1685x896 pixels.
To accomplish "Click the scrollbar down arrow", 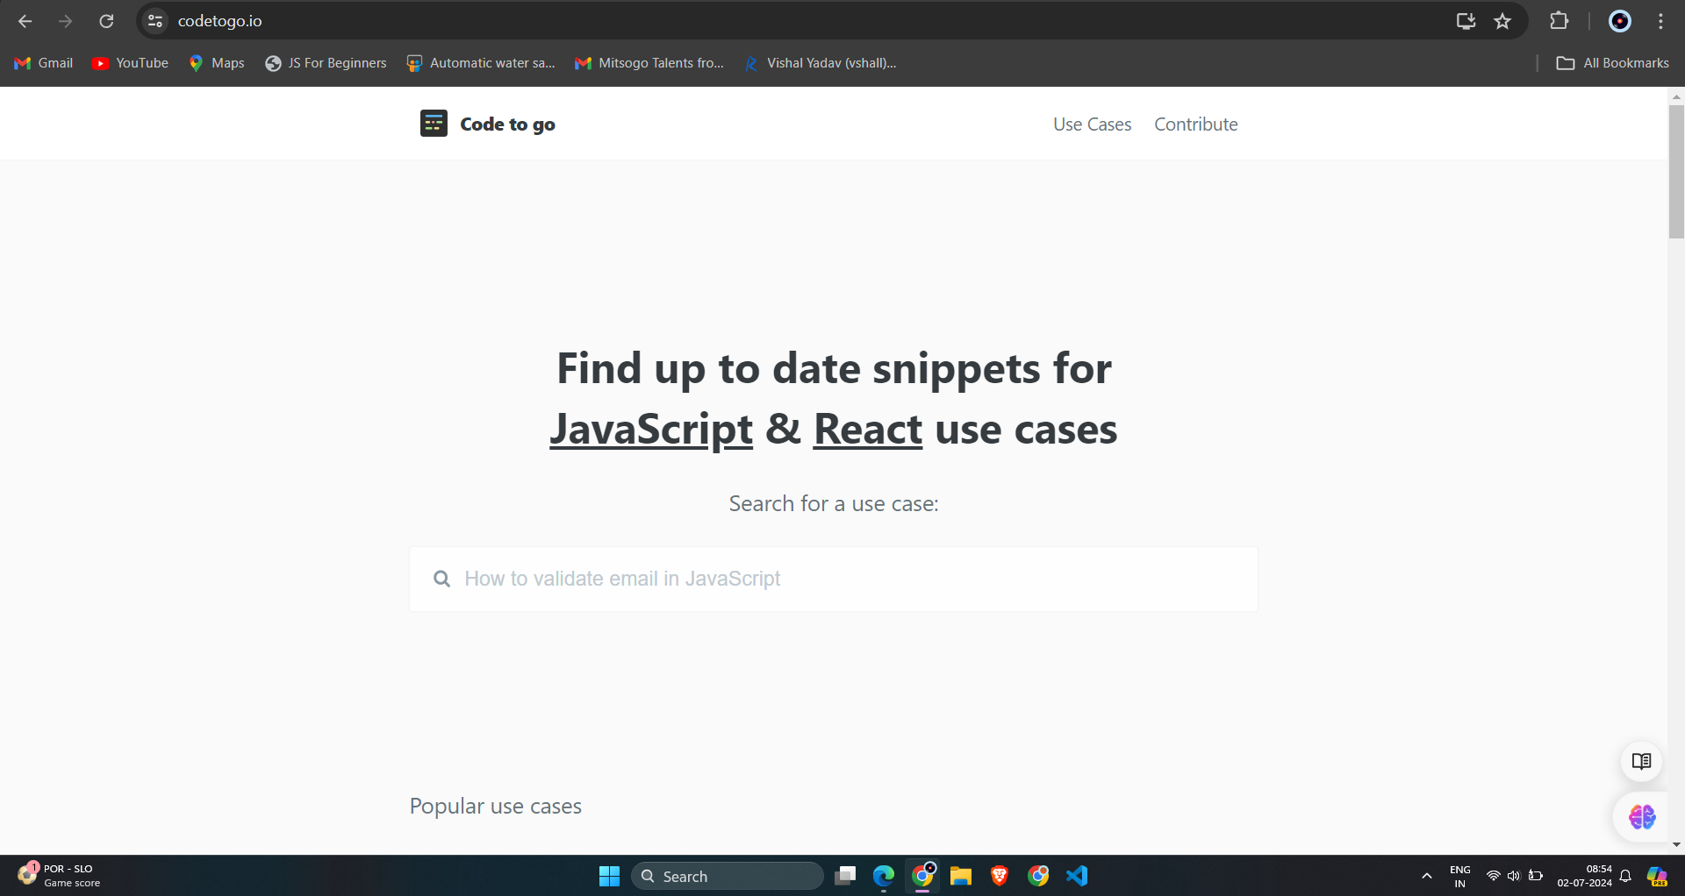I will pyautogui.click(x=1676, y=845).
